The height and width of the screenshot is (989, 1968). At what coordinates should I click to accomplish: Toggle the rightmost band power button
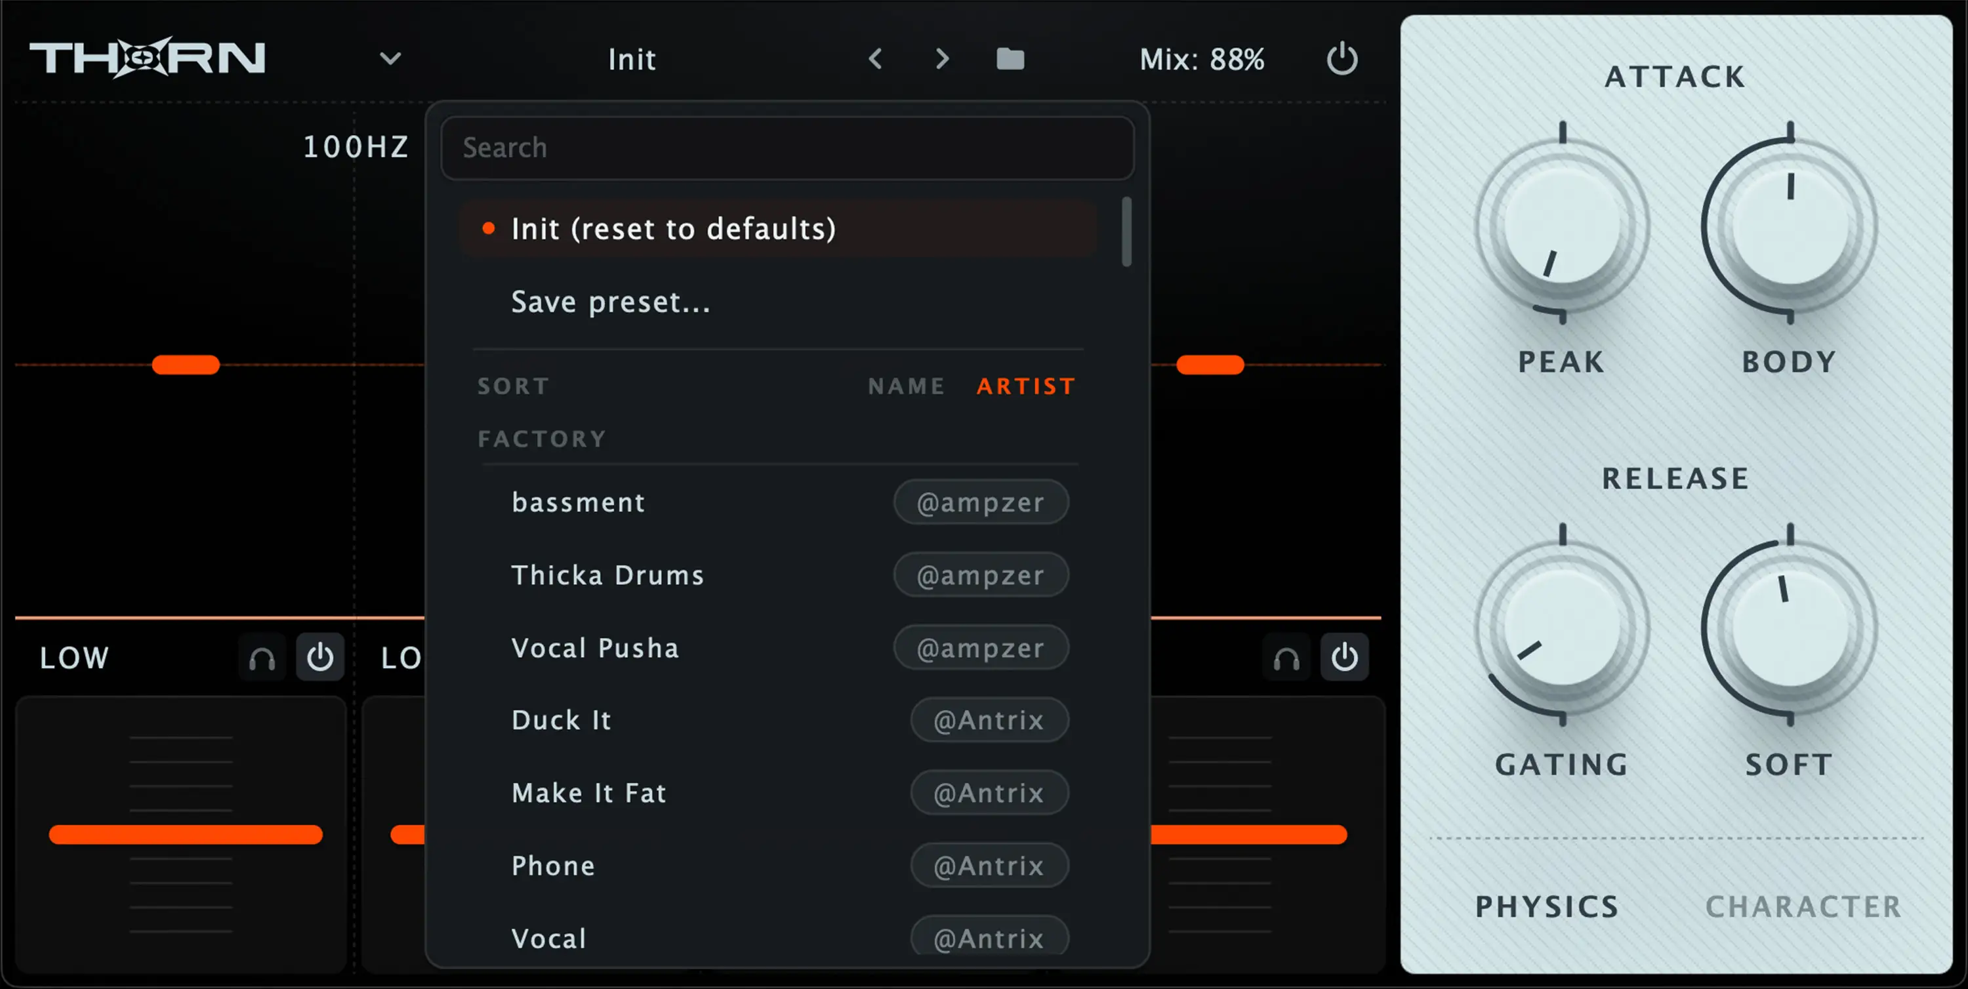coord(1345,658)
